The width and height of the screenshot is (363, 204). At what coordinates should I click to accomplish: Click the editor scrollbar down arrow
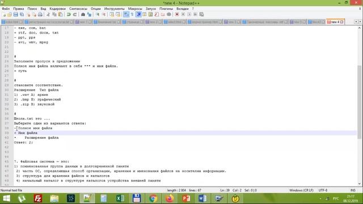[360, 184]
